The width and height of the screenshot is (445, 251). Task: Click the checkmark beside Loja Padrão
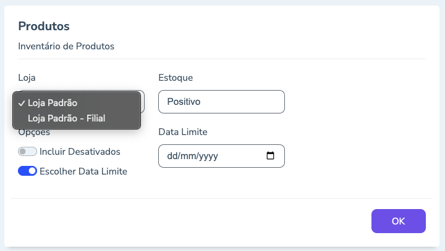coord(22,103)
